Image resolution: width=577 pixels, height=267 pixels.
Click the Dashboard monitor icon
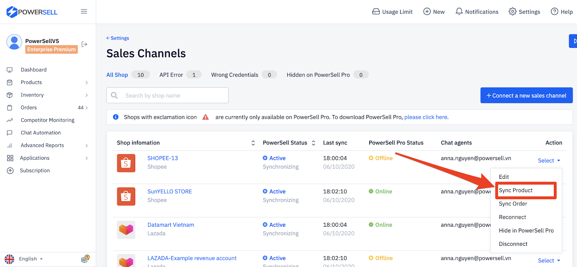pyautogui.click(x=10, y=70)
